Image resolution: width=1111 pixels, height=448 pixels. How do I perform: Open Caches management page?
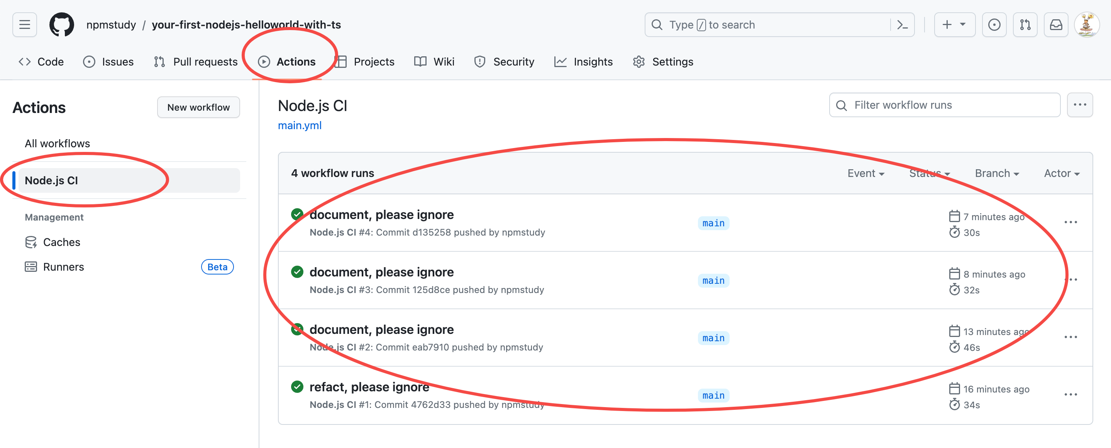click(x=62, y=242)
